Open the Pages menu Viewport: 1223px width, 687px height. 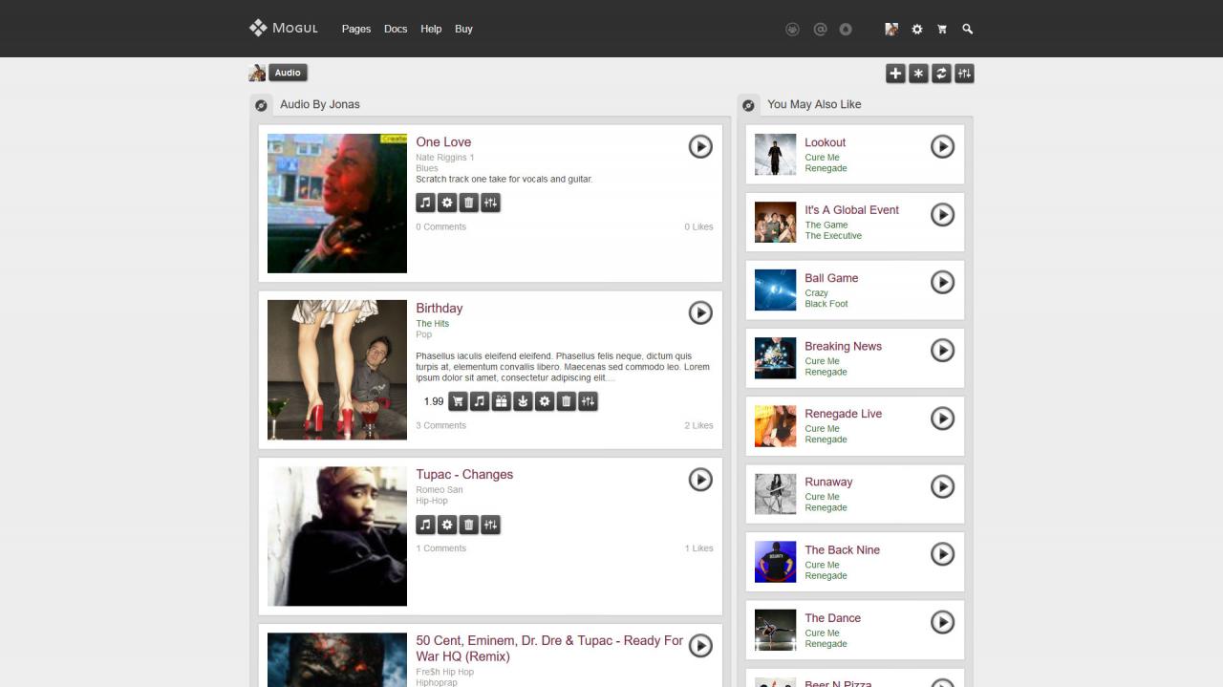click(x=355, y=29)
